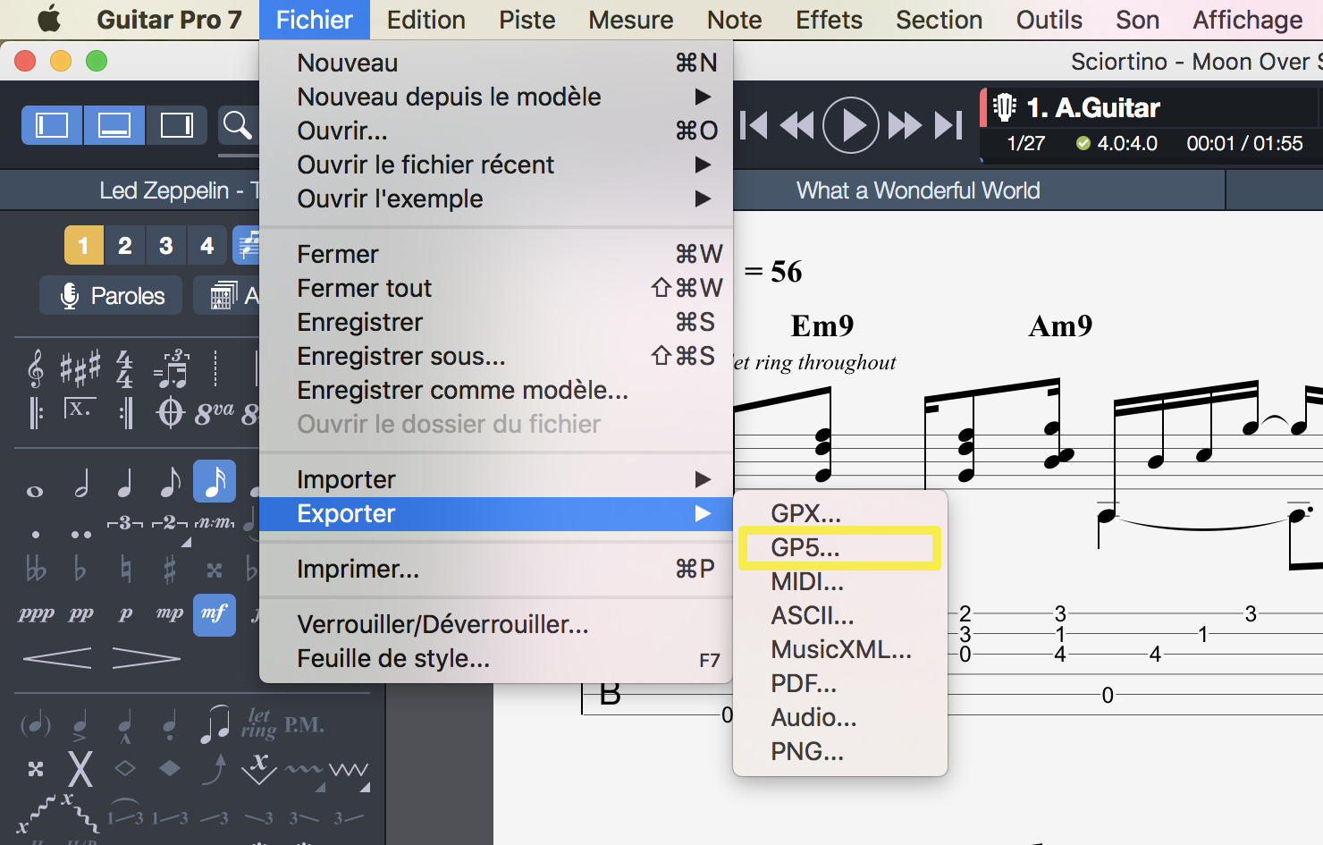Toggle the active mf dynamic

click(x=215, y=614)
